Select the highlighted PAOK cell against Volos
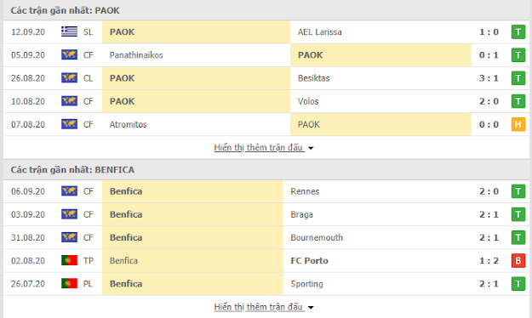Image resolution: width=532 pixels, height=318 pixels. click(196, 101)
